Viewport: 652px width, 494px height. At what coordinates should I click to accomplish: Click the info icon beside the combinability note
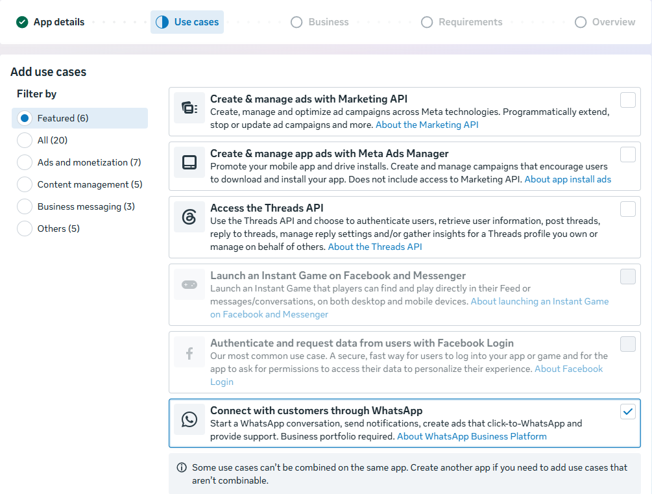coord(182,467)
